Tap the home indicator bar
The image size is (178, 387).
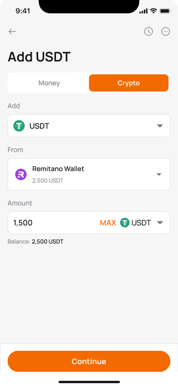pos(89,382)
